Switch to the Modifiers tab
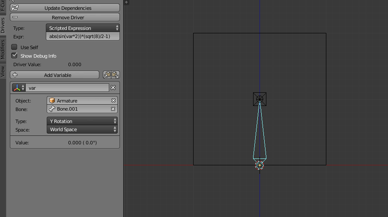This screenshot has width=388, height=217. point(3,50)
